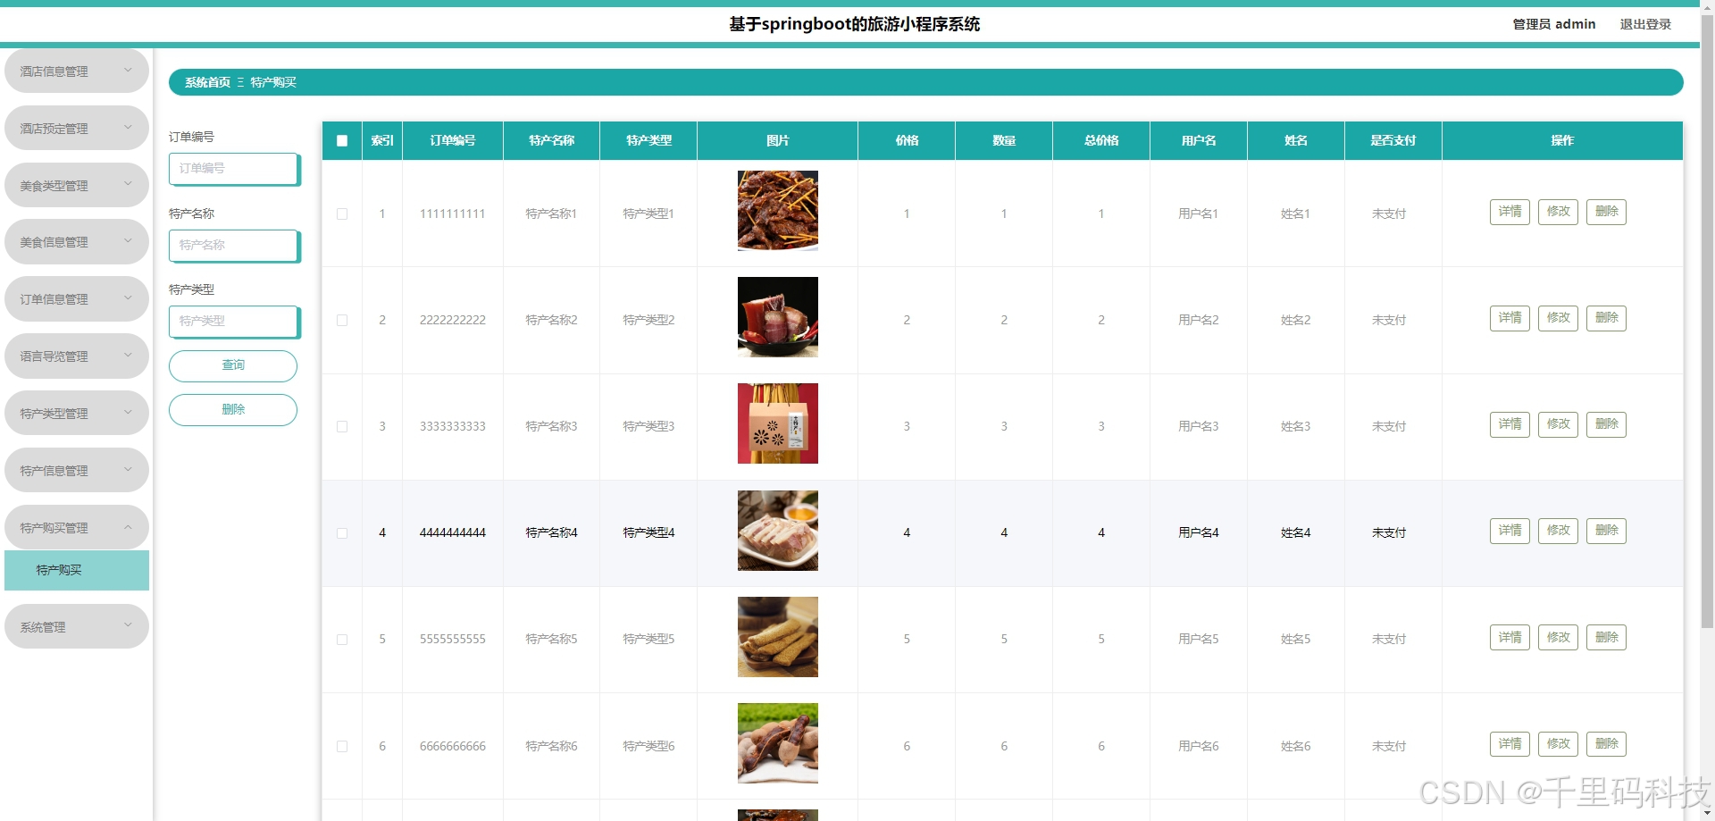Expand 系统管理 menu
The image size is (1715, 821).
click(77, 626)
